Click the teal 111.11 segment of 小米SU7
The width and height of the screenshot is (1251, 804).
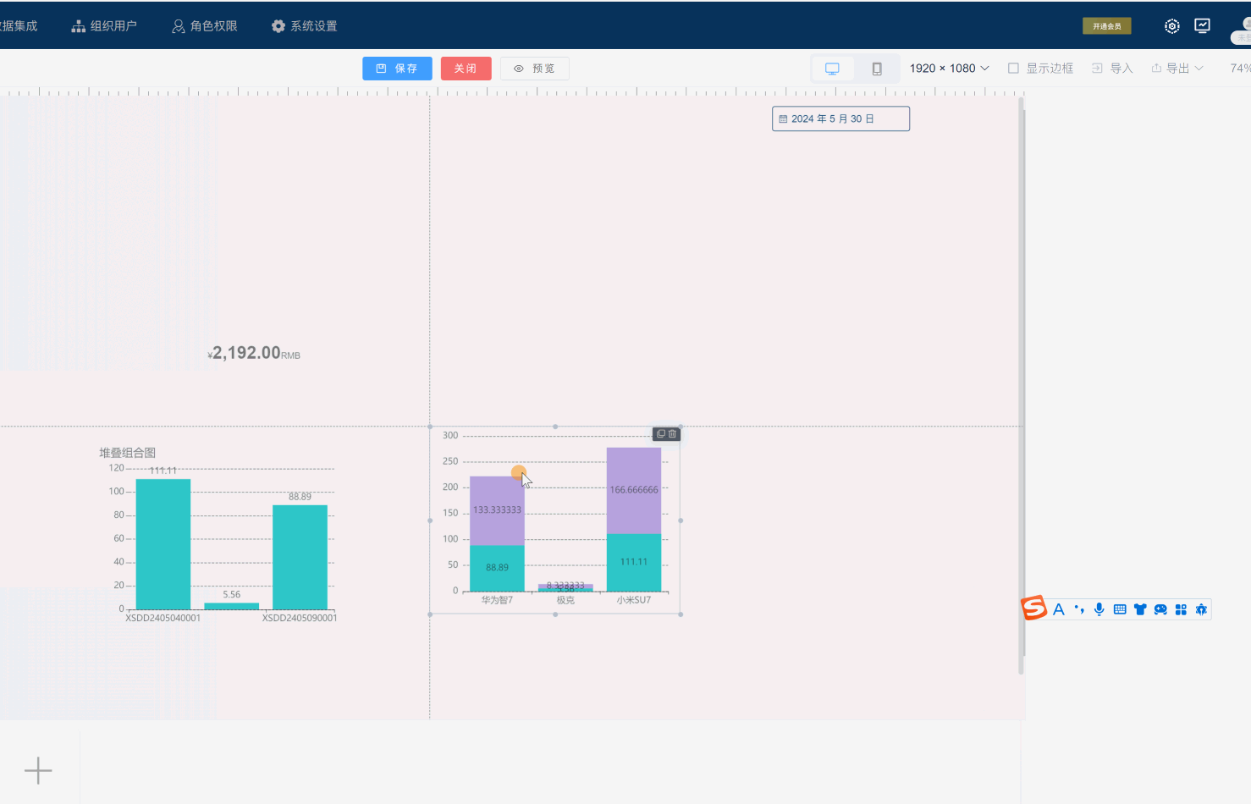[x=634, y=562]
